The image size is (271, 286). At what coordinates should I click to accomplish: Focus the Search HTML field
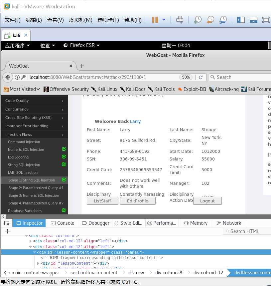click(x=247, y=231)
